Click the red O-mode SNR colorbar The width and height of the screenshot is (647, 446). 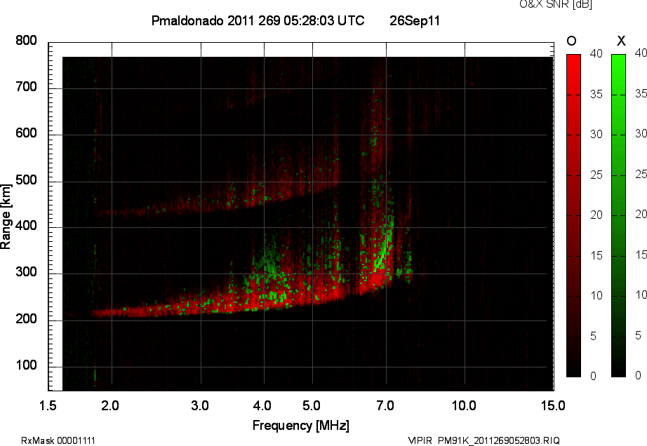[x=573, y=215]
